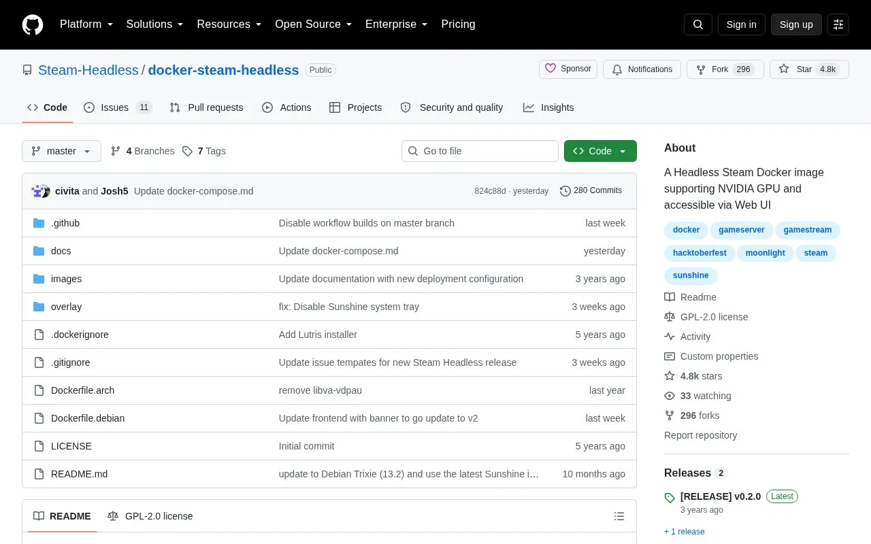The image size is (871, 544).
Task: Click the tag icon beside 7 Tags
Action: point(187,151)
